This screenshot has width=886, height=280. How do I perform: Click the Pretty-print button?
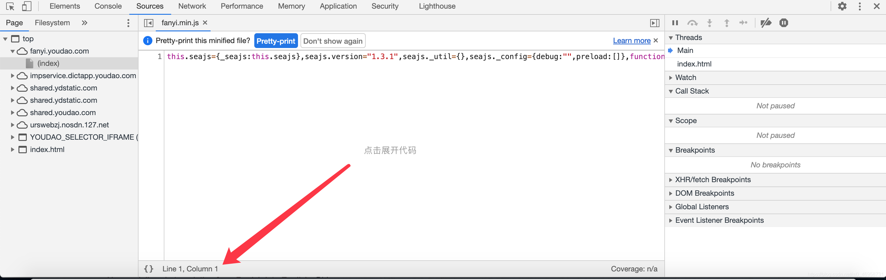[x=276, y=41]
